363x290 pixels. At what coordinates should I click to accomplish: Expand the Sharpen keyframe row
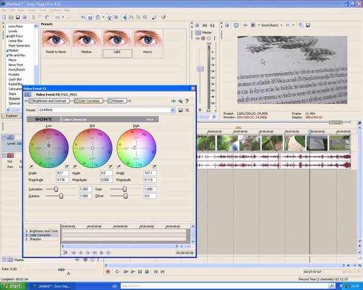click(27, 239)
